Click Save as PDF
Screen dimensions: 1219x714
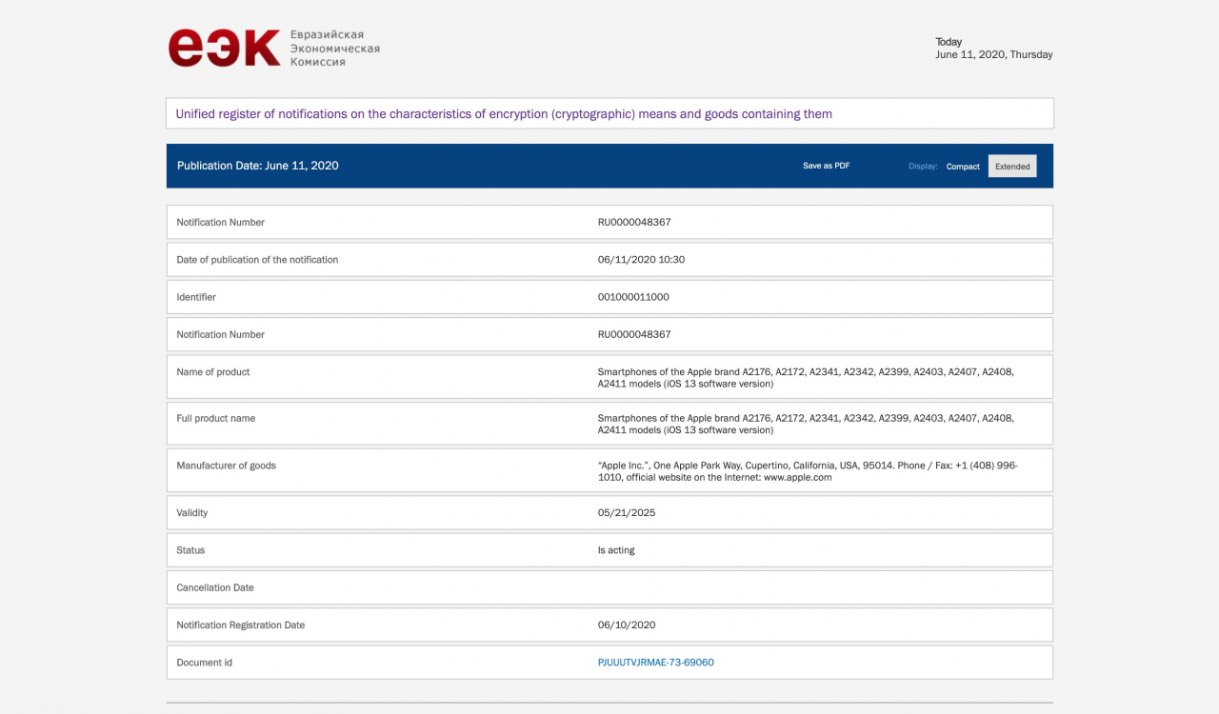pyautogui.click(x=827, y=166)
